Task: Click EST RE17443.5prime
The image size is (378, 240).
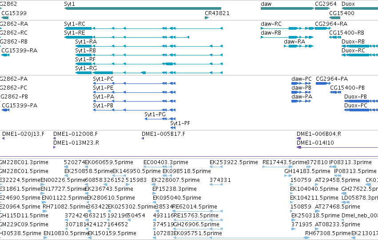Action: [278, 167]
